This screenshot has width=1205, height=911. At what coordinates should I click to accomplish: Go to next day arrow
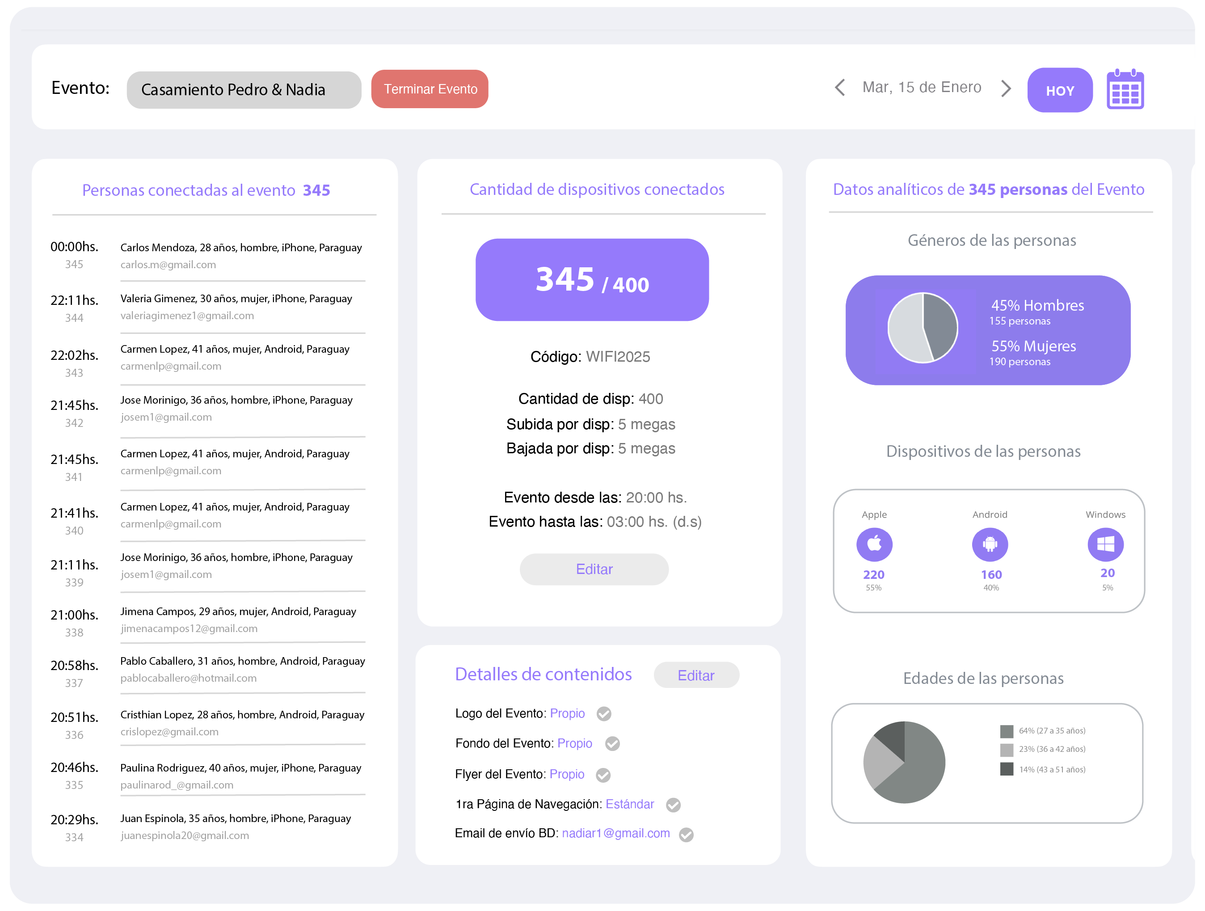coord(1006,88)
